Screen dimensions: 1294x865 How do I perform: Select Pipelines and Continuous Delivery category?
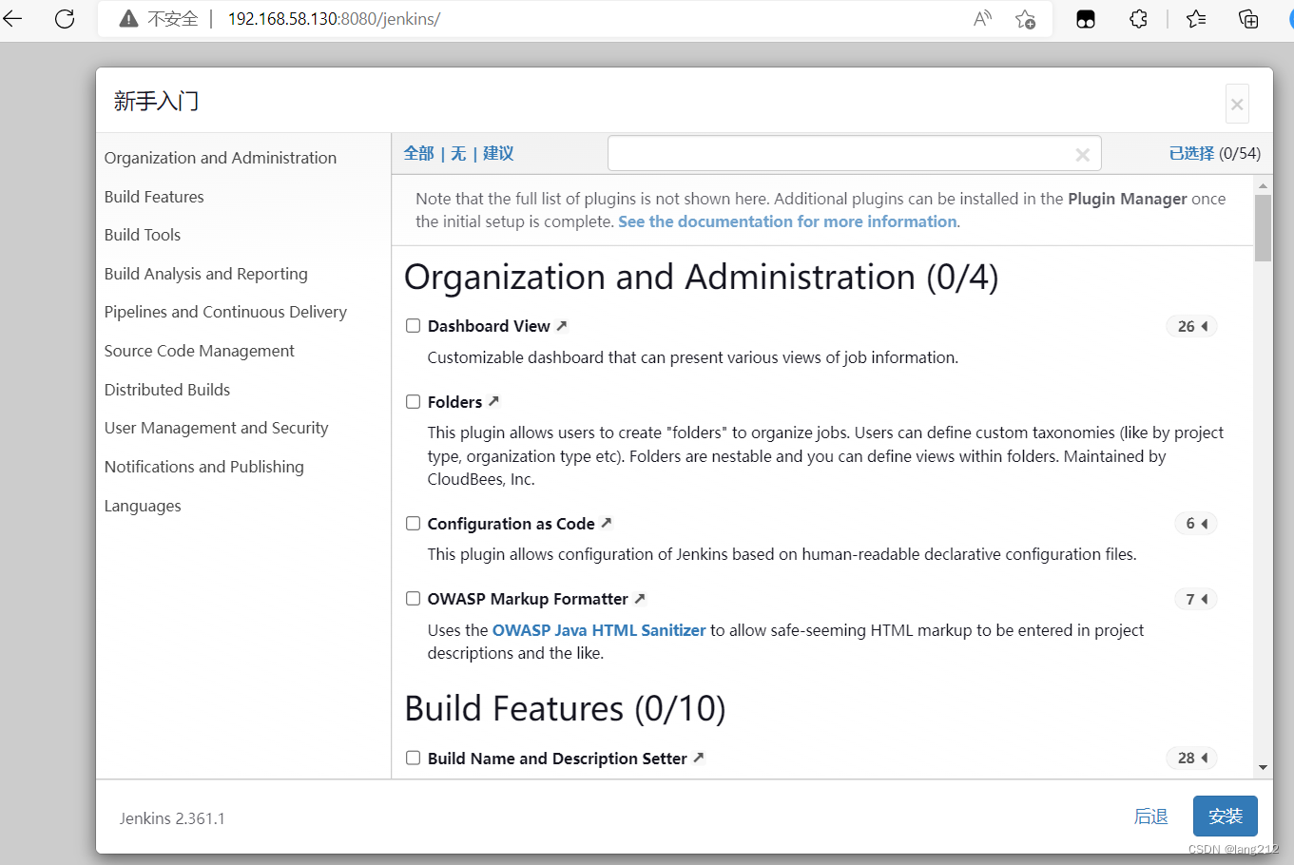tap(225, 312)
